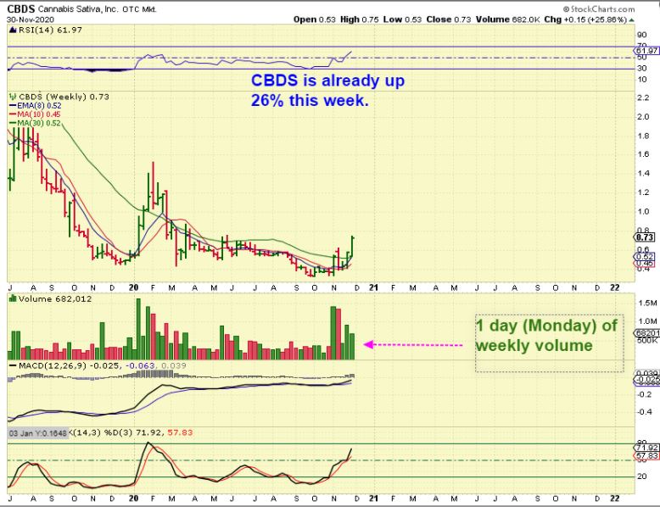660x507 pixels.
Task: Click the 'RSI(14) 61.97' indicator label
Action: 50,30
